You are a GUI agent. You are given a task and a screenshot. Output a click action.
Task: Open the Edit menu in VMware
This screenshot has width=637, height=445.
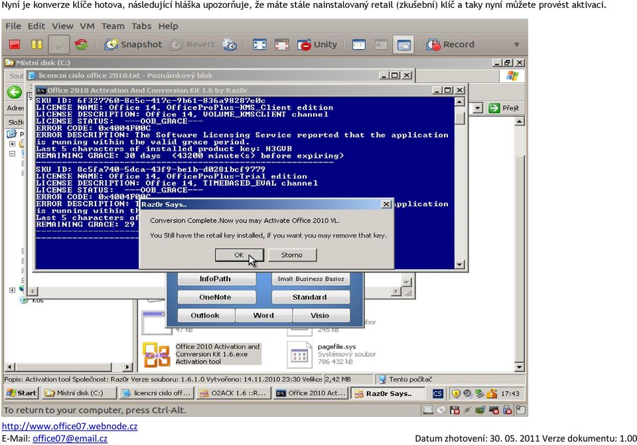36,26
